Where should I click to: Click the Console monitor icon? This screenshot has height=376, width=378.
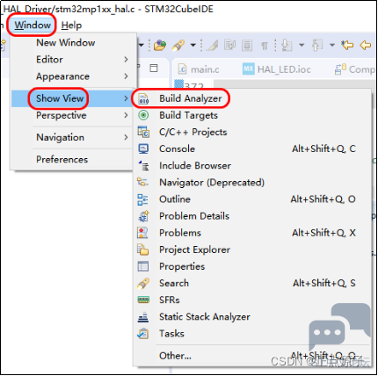(x=143, y=149)
